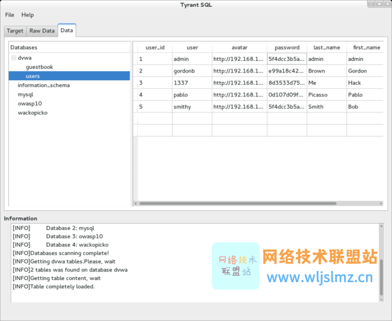This screenshot has width=392, height=321.
Task: Select the gordonb user cell
Action: tap(192, 71)
